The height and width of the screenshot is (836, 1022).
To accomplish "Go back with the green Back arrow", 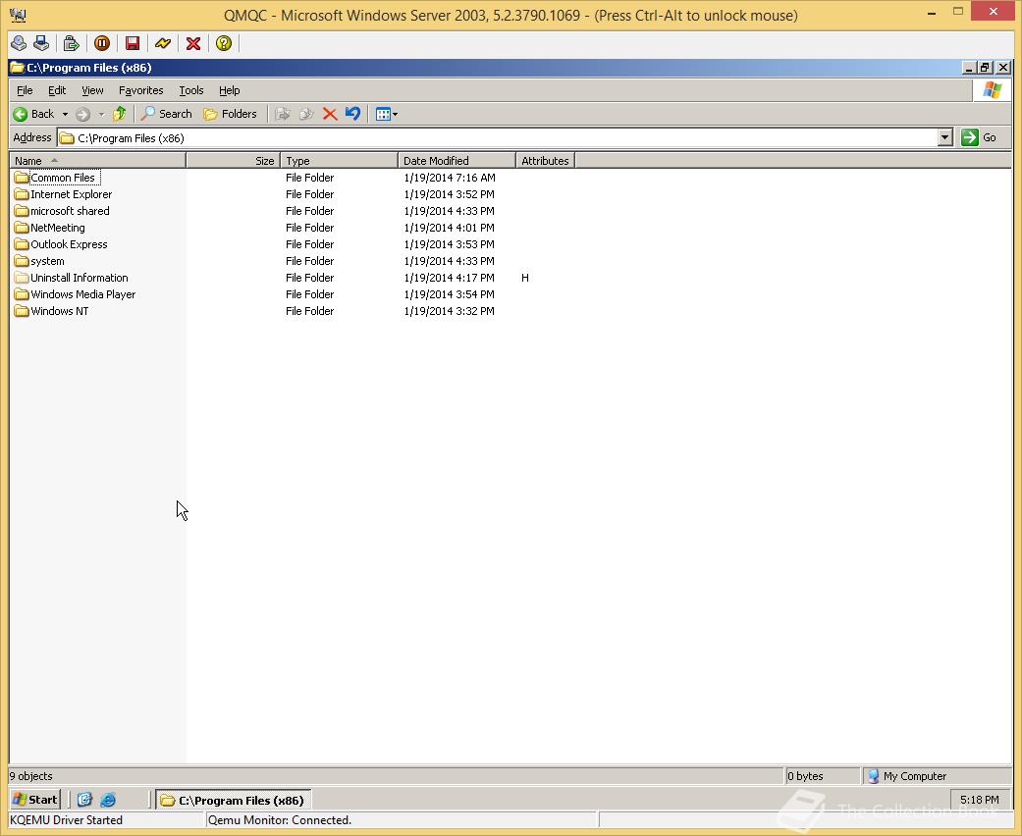I will (x=34, y=114).
